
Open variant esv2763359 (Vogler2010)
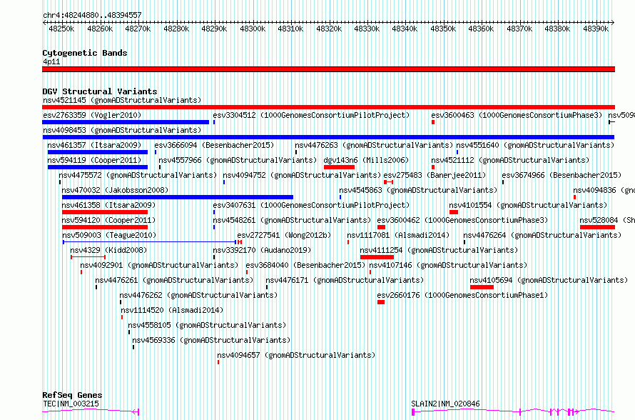(x=92, y=115)
